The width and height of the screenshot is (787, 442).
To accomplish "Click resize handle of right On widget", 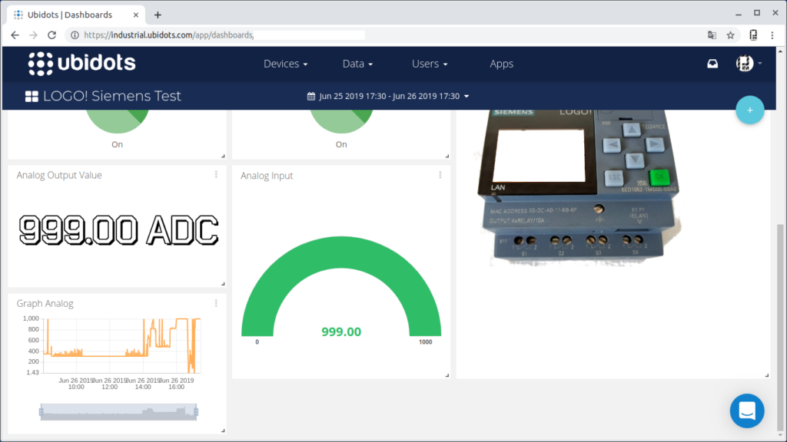I will coord(447,156).
